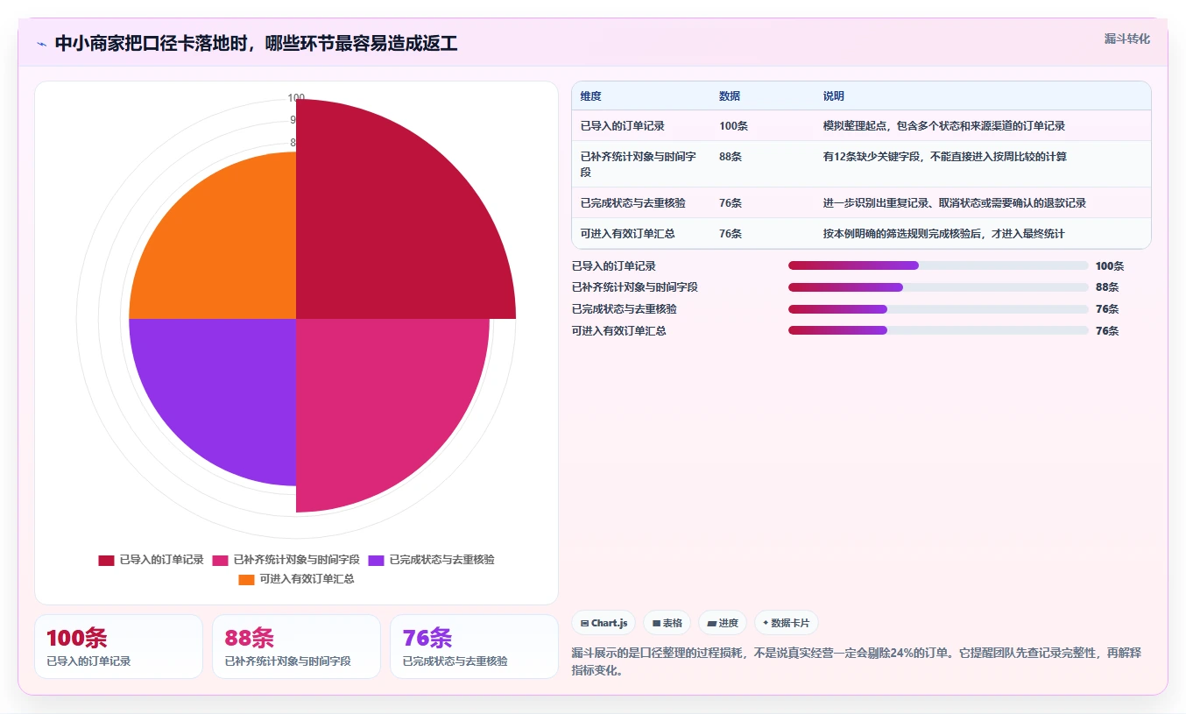Click description starting 按本例明确的筛选规则
Viewport: 1186px width, 714px height.
pos(944,234)
